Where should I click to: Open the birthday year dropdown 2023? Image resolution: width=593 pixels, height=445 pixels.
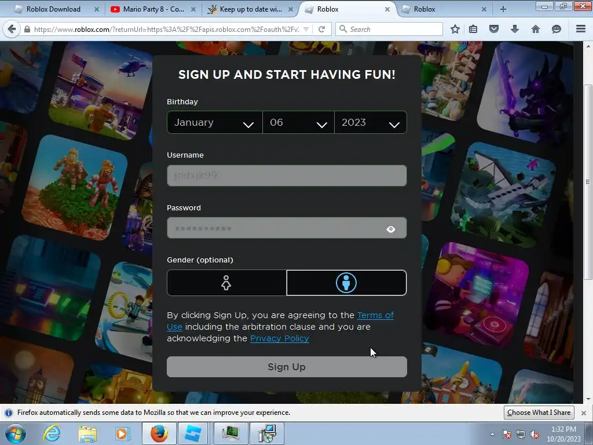[371, 122]
